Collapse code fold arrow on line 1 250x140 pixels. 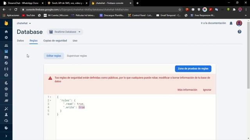[x=50, y=97]
